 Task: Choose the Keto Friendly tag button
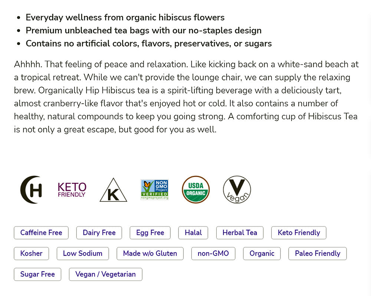(299, 233)
